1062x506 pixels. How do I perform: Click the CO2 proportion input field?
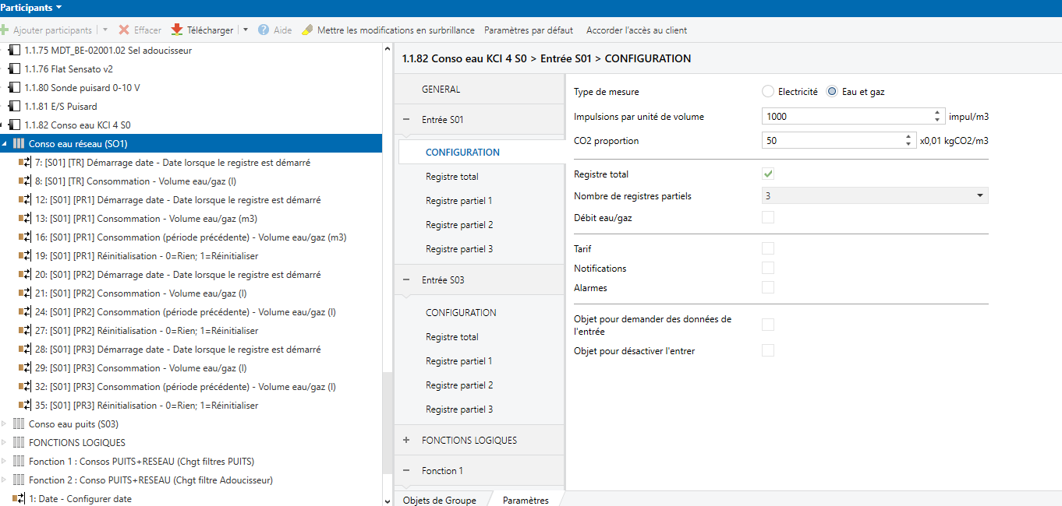tap(831, 142)
